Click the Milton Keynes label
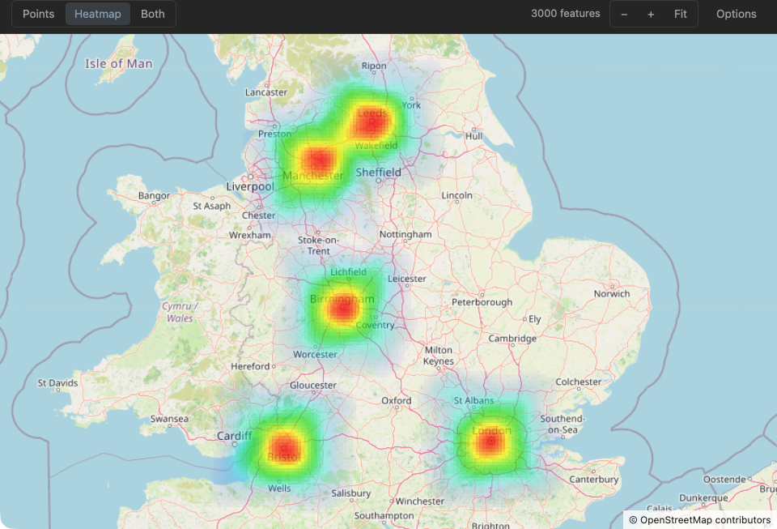 (x=439, y=356)
